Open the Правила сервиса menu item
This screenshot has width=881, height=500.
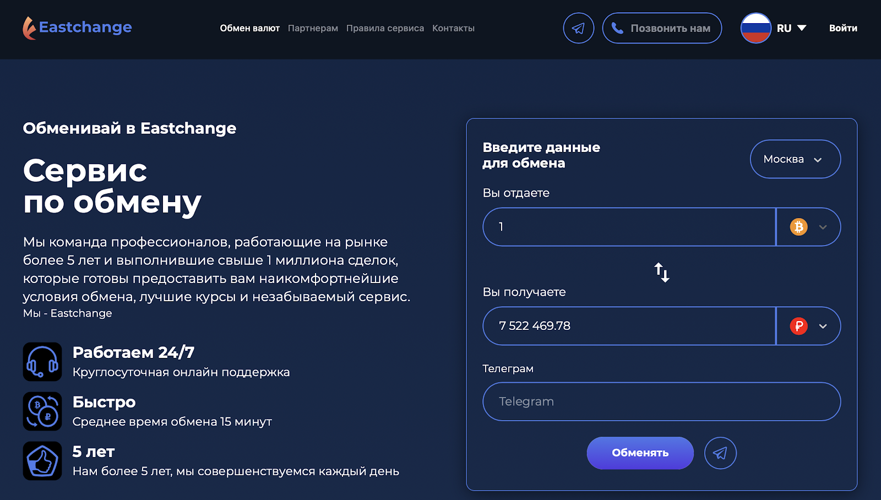tap(385, 28)
